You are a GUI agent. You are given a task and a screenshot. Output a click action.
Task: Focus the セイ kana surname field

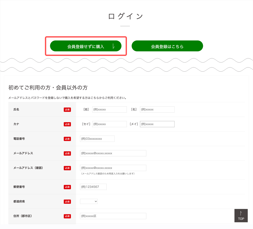tap(109, 124)
